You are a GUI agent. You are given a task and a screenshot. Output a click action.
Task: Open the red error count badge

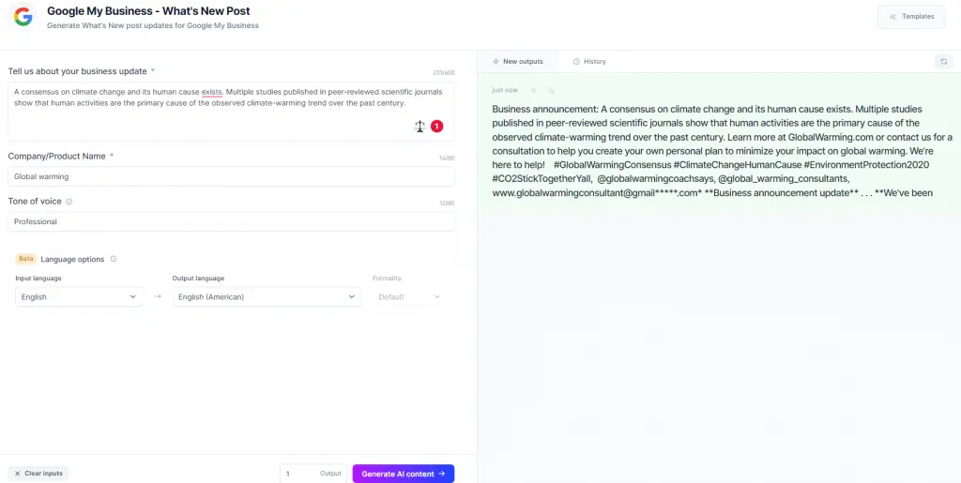tap(436, 127)
